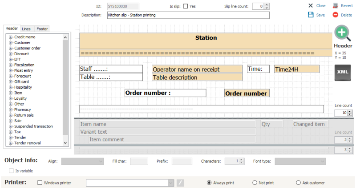Select the orange Order number variable
The width and height of the screenshot is (356, 188).
(x=247, y=93)
